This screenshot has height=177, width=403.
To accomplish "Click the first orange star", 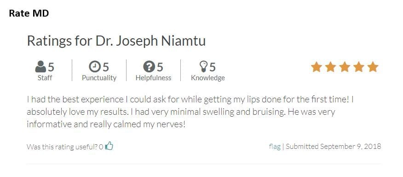I will [x=317, y=67].
